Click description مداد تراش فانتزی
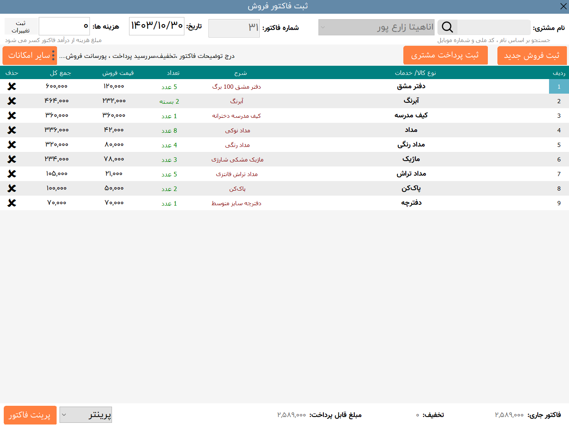 (x=237, y=174)
